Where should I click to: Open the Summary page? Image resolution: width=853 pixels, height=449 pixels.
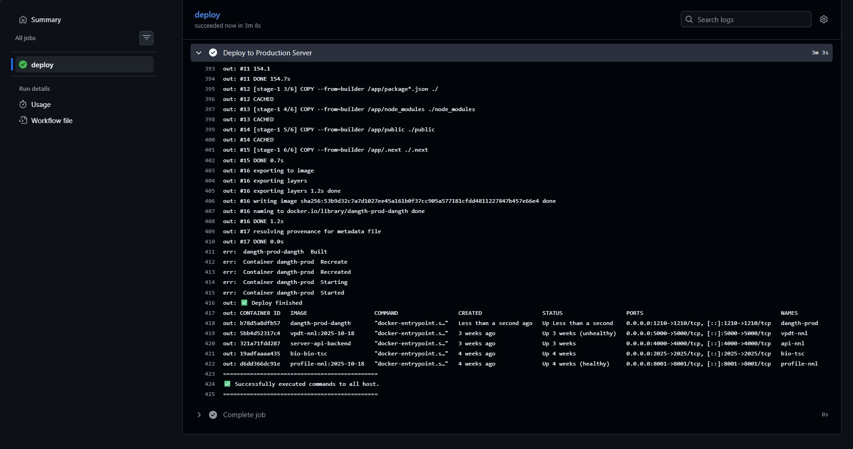[46, 20]
